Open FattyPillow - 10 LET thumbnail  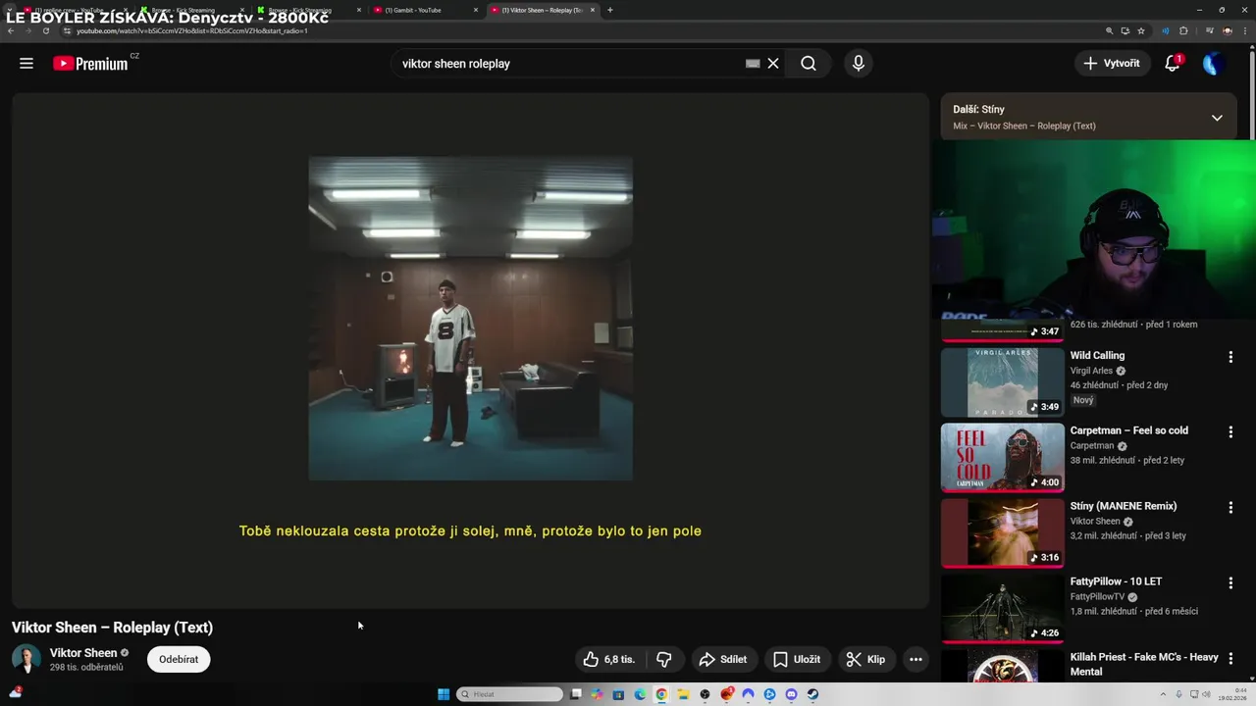1002,608
